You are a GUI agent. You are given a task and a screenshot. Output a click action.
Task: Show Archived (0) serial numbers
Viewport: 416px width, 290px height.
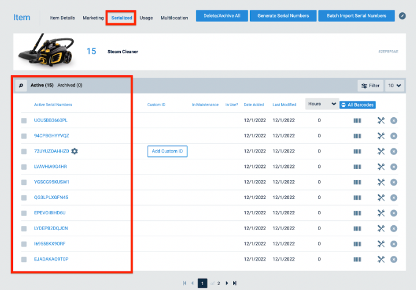70,85
